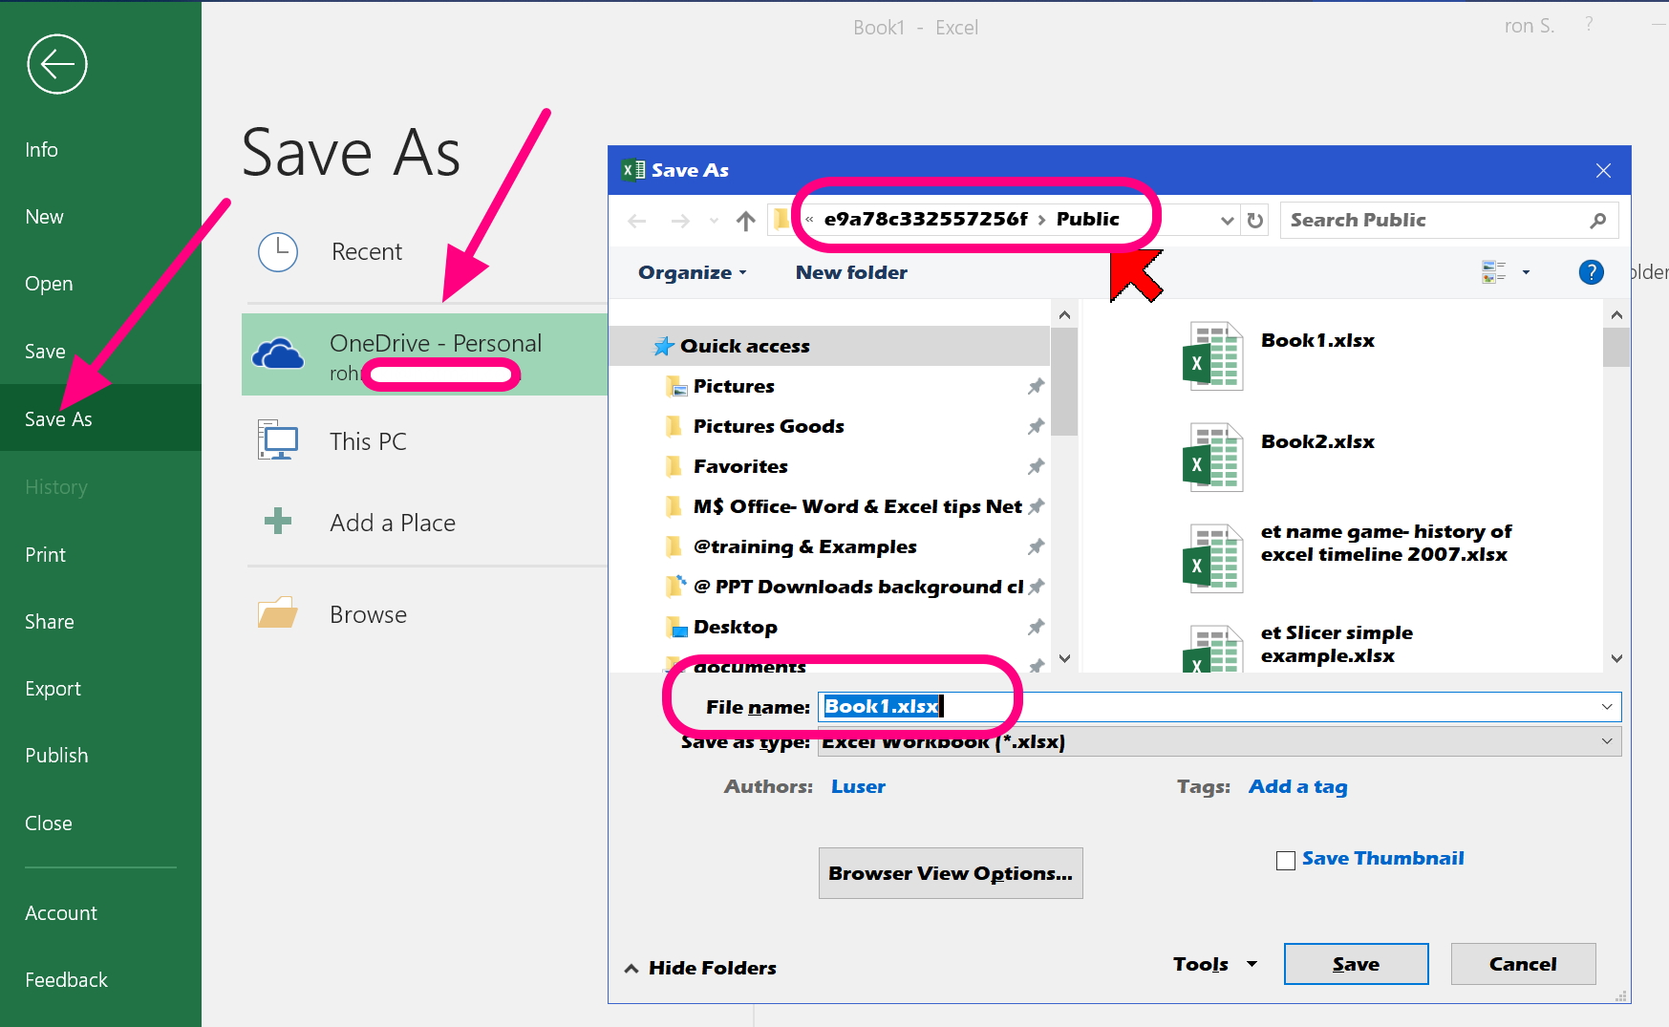This screenshot has width=1669, height=1027.
Task: Click the Recent clock icon
Action: coord(278,252)
